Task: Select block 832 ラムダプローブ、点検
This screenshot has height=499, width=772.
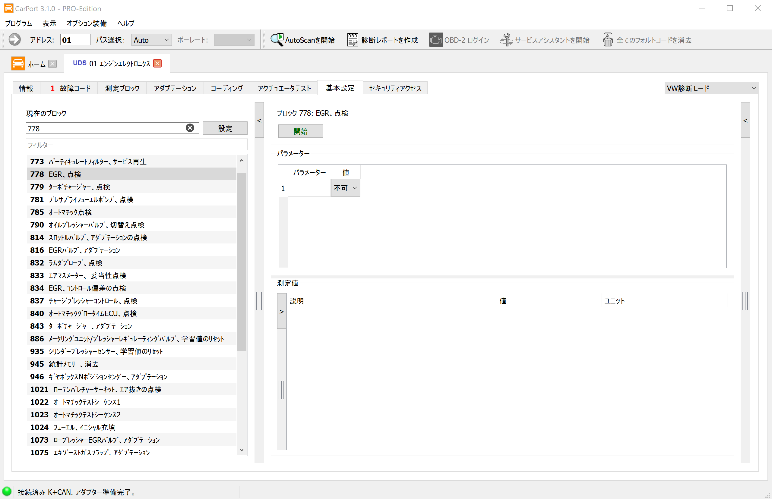Action: pyautogui.click(x=132, y=262)
